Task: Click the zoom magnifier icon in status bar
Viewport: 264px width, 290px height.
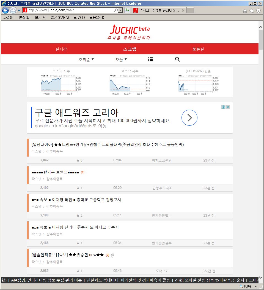Action: click(241, 286)
